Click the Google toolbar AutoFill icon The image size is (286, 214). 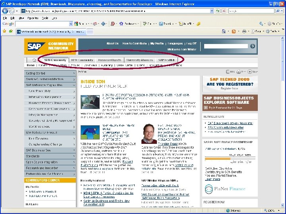click(181, 24)
